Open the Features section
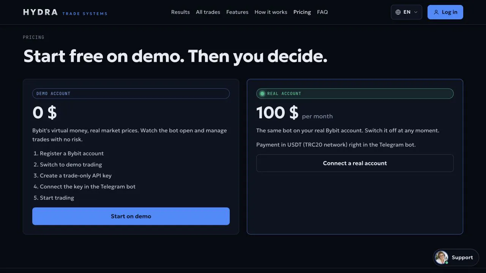The image size is (486, 273). 237,12
